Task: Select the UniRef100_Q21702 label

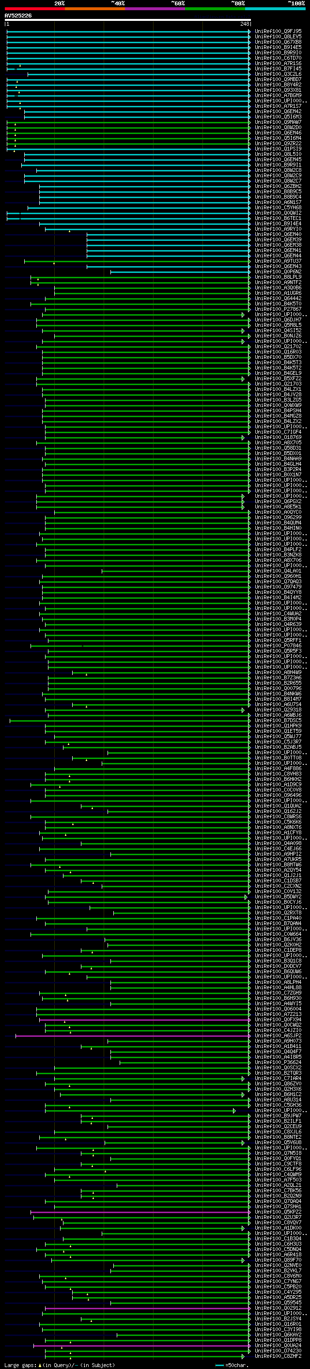Action: coord(278,347)
